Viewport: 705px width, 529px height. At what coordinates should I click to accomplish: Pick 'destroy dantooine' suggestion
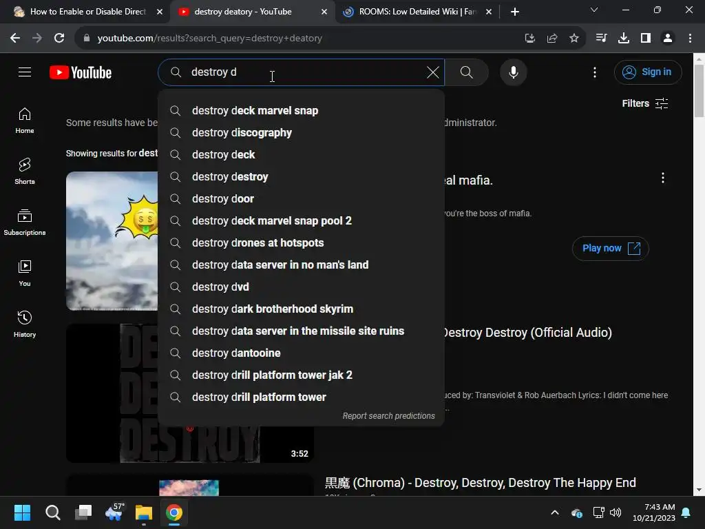[302, 353]
